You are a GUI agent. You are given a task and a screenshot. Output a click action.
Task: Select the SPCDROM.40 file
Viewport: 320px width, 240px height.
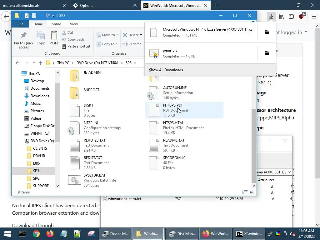click(168, 163)
